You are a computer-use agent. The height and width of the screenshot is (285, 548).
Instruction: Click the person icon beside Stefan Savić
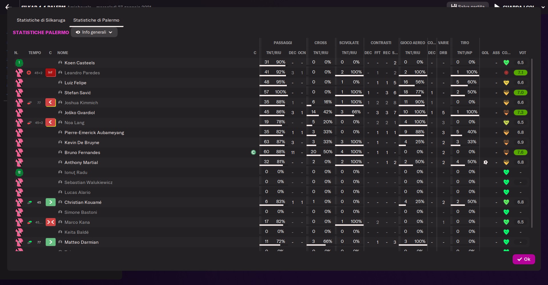coord(60,93)
